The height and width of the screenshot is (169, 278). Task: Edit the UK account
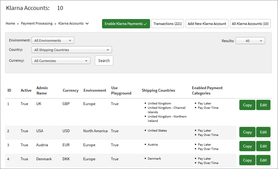(x=263, y=105)
